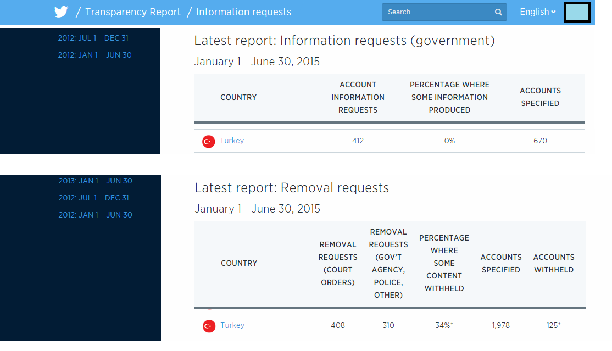Open the Information requests breadcrumb
612x351 pixels.
pyautogui.click(x=243, y=12)
